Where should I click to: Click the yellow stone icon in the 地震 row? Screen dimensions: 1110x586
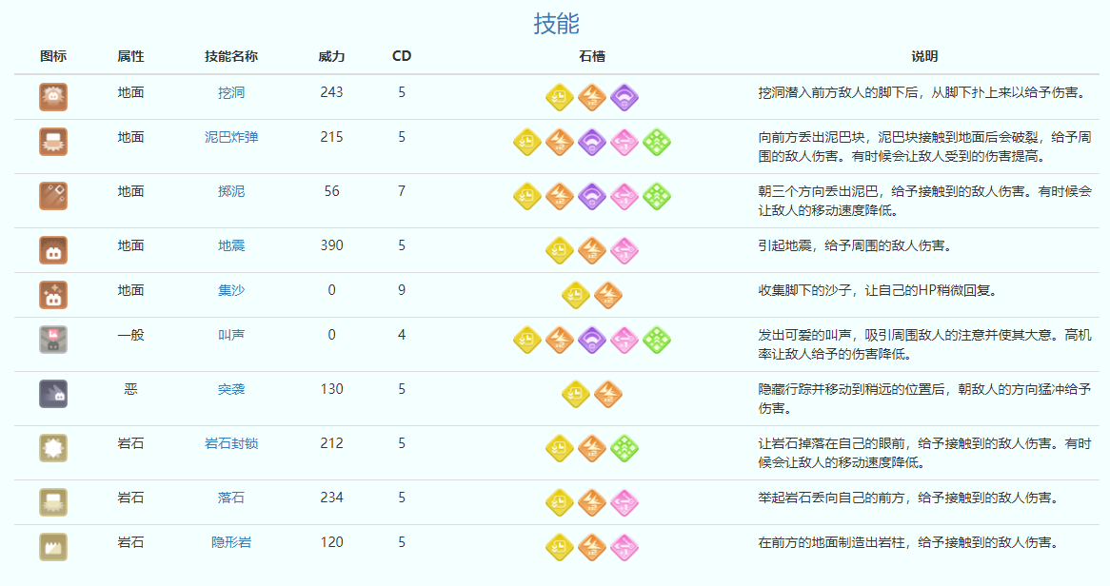tap(559, 250)
